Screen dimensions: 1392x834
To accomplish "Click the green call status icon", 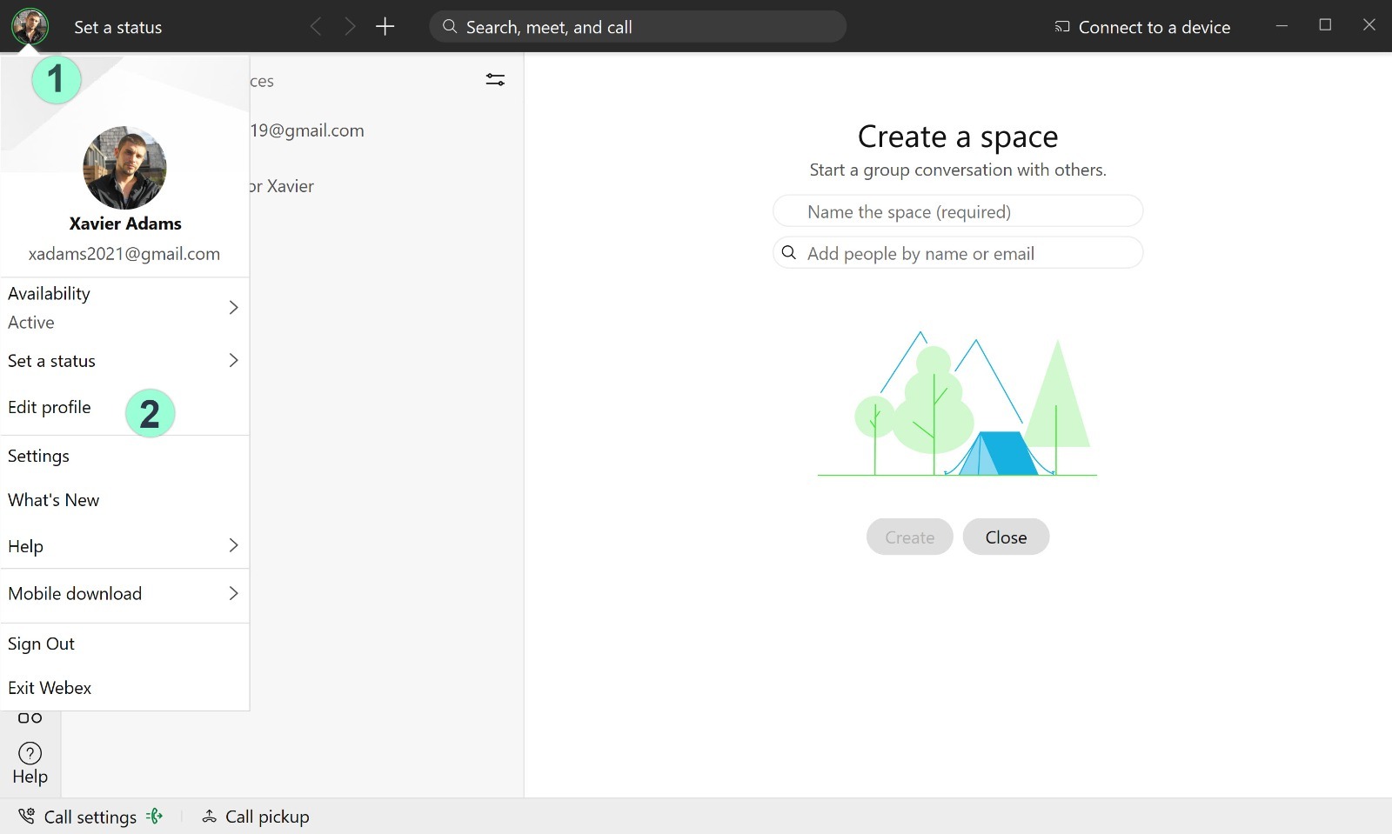I will [x=155, y=816].
